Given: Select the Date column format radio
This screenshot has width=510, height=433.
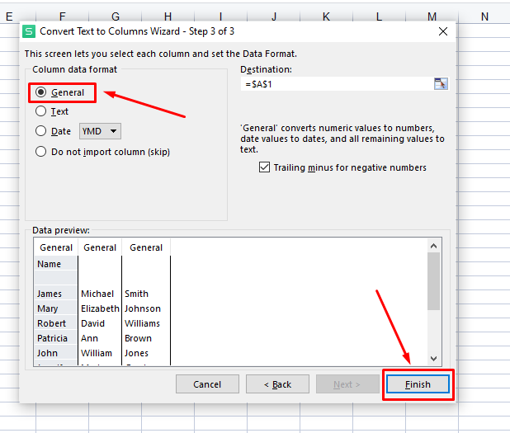Looking at the screenshot, I should pyautogui.click(x=40, y=131).
